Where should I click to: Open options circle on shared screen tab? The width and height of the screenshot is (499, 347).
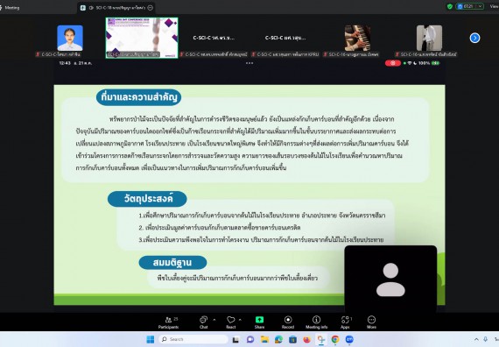(x=151, y=8)
